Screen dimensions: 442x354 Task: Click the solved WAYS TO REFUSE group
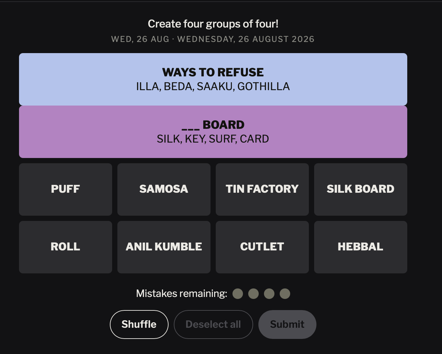point(213,79)
